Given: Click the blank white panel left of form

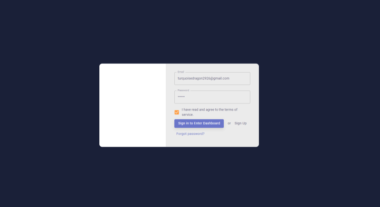Looking at the screenshot, I should pos(133,105).
